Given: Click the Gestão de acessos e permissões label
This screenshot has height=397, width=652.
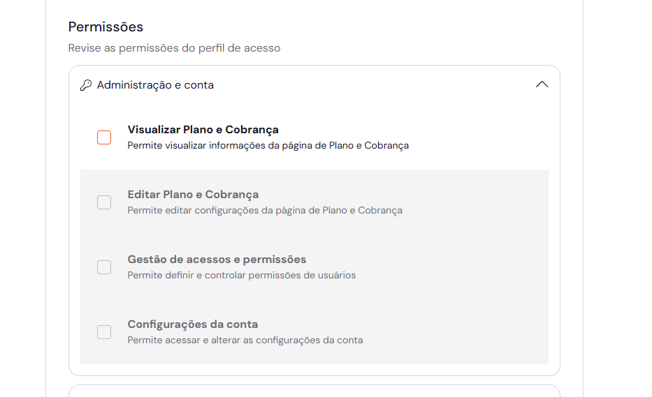Looking at the screenshot, I should [x=217, y=260].
